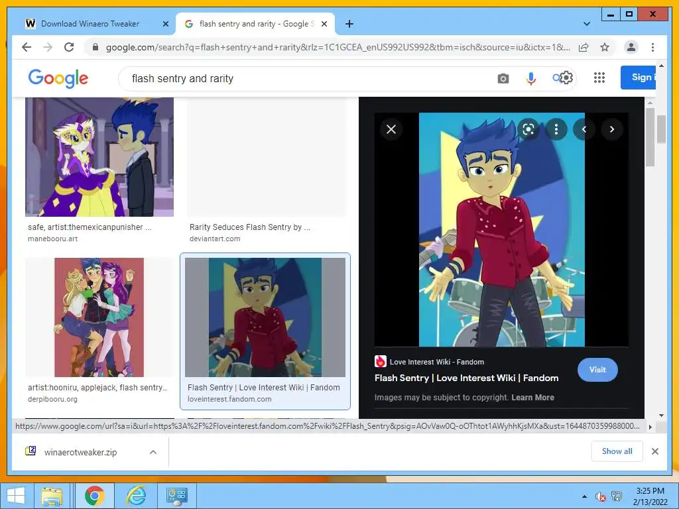Reload the current page
The height and width of the screenshot is (509, 679).
[69, 47]
